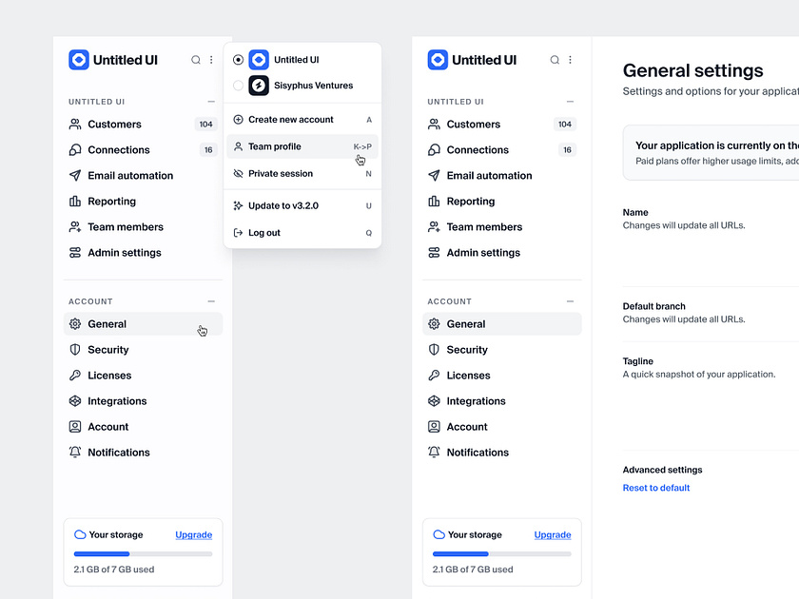The image size is (799, 599).
Task: Select the Untitled UI workspace radio button
Action: [238, 59]
